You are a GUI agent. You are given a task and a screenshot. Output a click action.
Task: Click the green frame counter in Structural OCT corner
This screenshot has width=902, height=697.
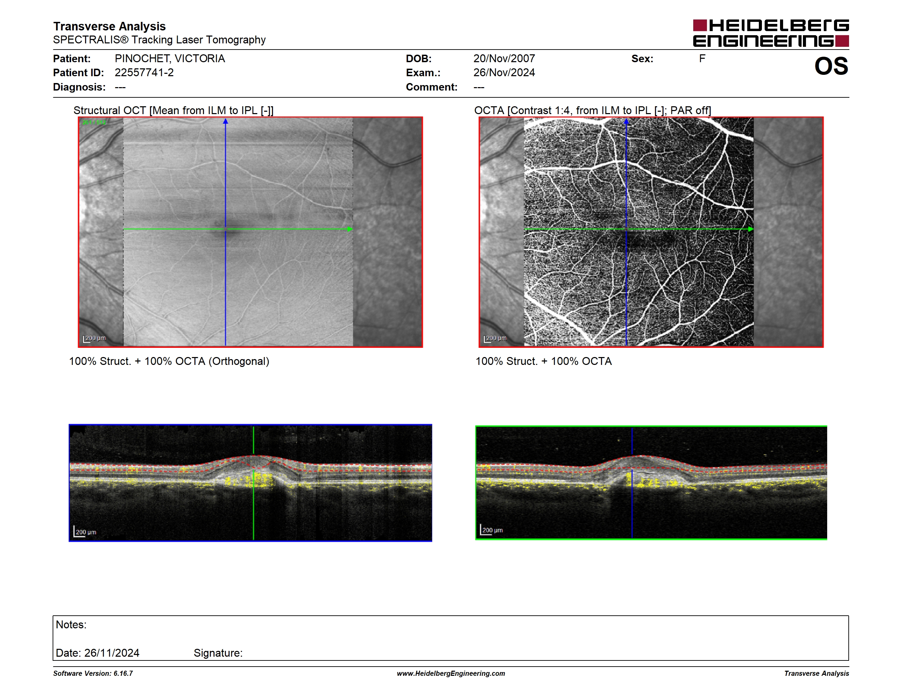tap(94, 122)
